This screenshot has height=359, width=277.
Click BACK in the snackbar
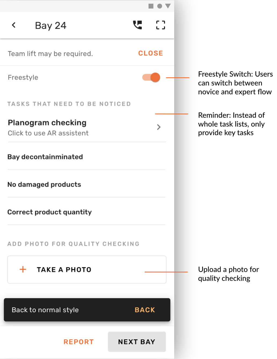point(145,310)
